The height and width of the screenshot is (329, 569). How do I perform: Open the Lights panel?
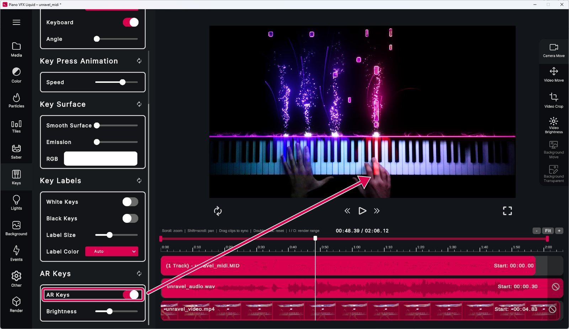[16, 203]
